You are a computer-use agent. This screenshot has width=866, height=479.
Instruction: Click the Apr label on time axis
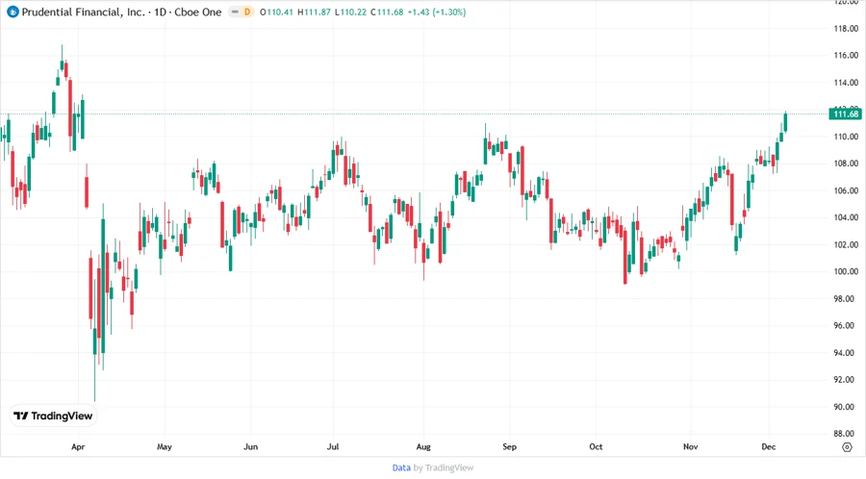click(x=78, y=446)
